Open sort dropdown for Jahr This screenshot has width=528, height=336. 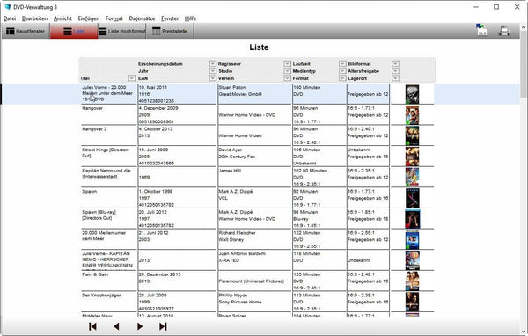click(x=212, y=71)
